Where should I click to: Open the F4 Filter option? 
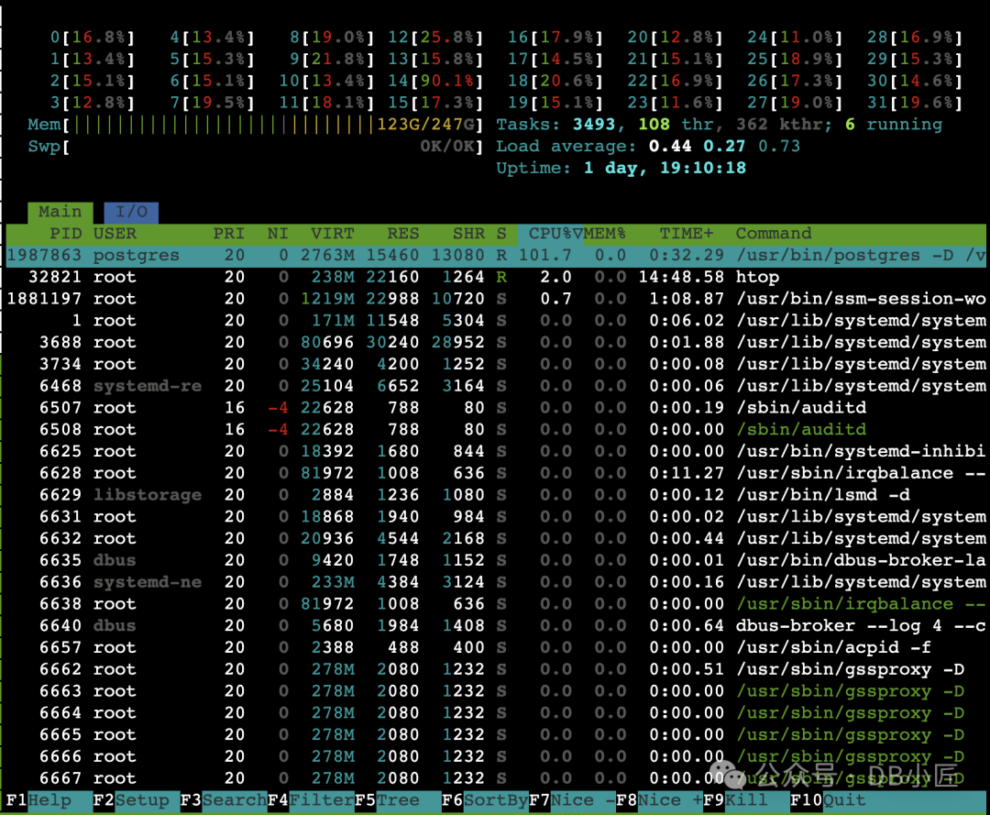[311, 800]
